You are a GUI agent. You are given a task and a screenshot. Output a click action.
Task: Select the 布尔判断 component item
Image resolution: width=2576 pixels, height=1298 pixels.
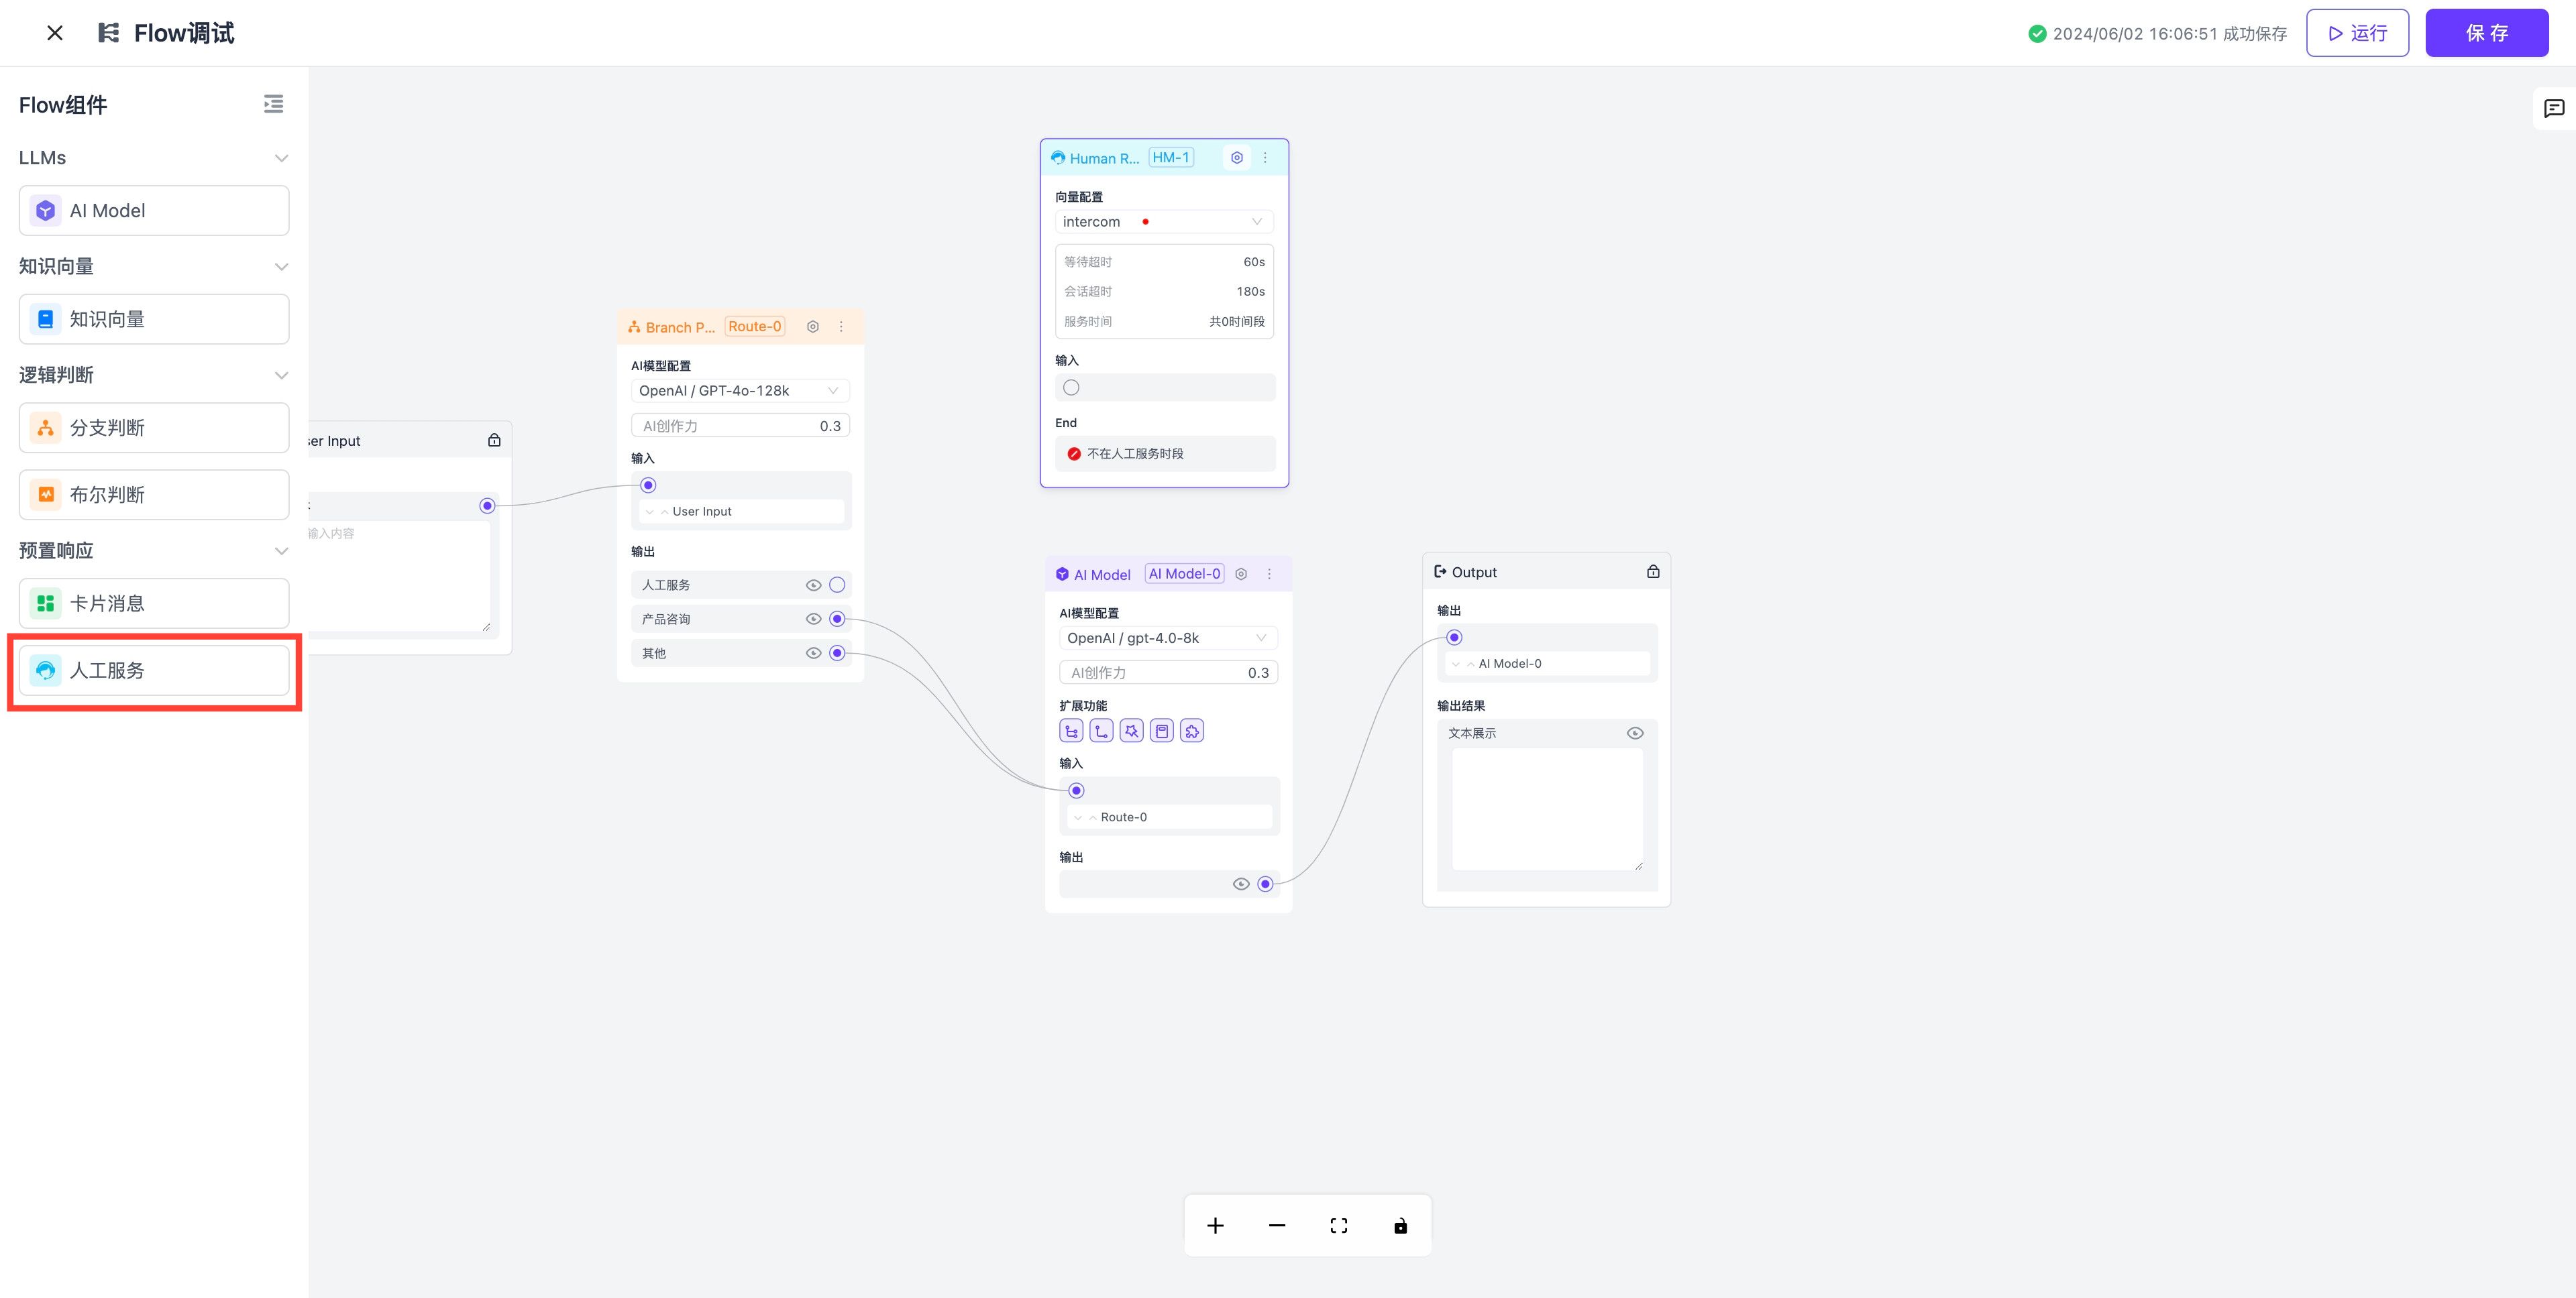coord(154,495)
